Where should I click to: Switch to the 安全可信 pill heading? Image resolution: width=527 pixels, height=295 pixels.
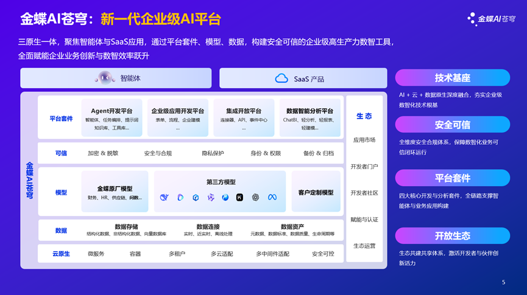[452, 125]
